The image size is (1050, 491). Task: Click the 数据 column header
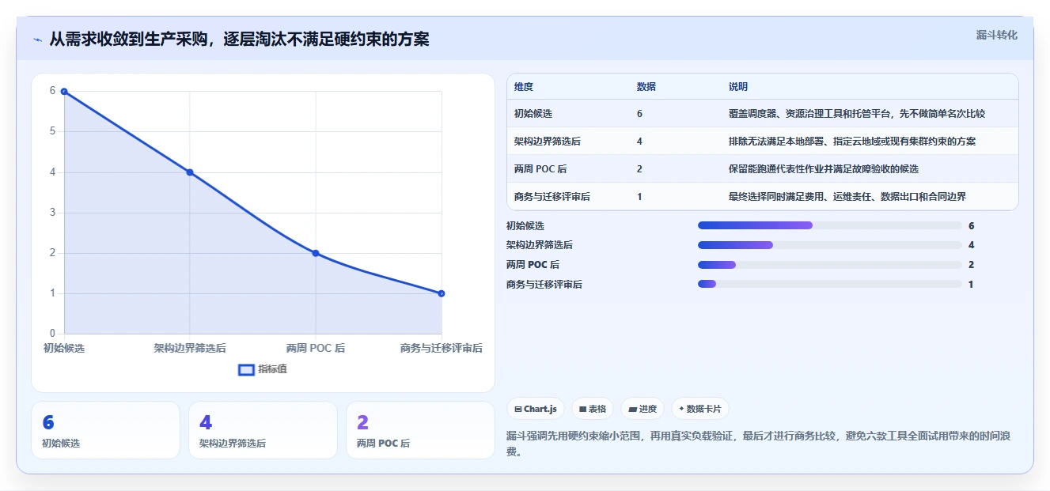[646, 87]
